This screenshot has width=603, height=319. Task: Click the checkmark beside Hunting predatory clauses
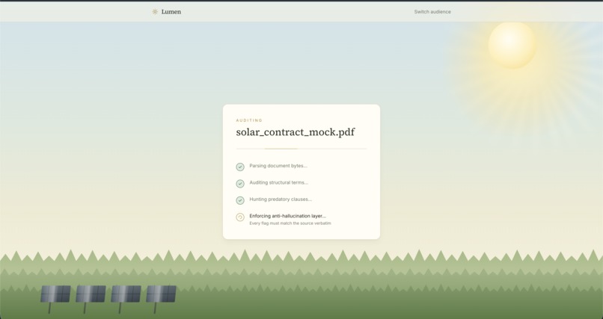click(x=240, y=200)
